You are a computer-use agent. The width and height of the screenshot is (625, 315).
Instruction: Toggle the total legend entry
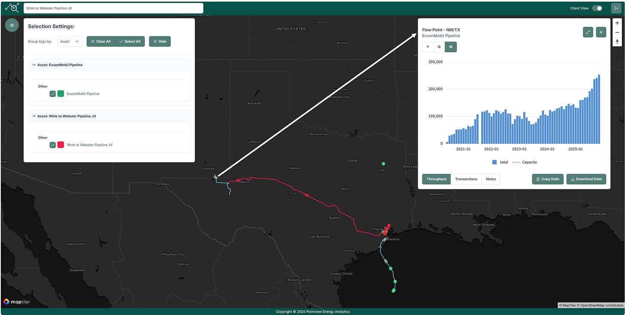click(500, 162)
